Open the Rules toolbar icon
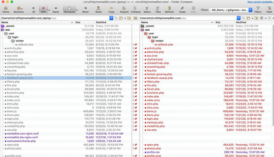Image resolution: width=274 pixels, height=157 pixels. [99, 10]
